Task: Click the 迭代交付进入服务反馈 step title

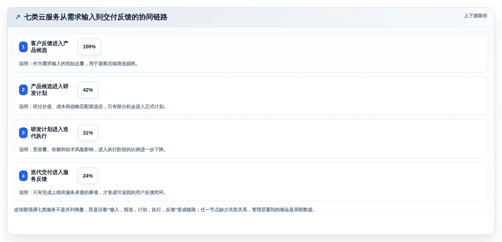Action: (50, 176)
